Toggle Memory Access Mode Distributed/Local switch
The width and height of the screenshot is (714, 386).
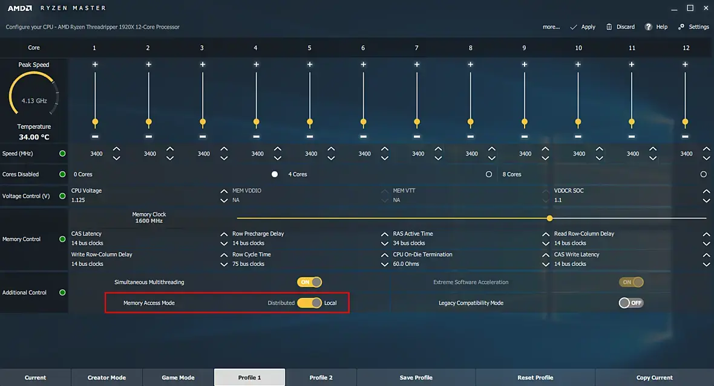coord(310,303)
